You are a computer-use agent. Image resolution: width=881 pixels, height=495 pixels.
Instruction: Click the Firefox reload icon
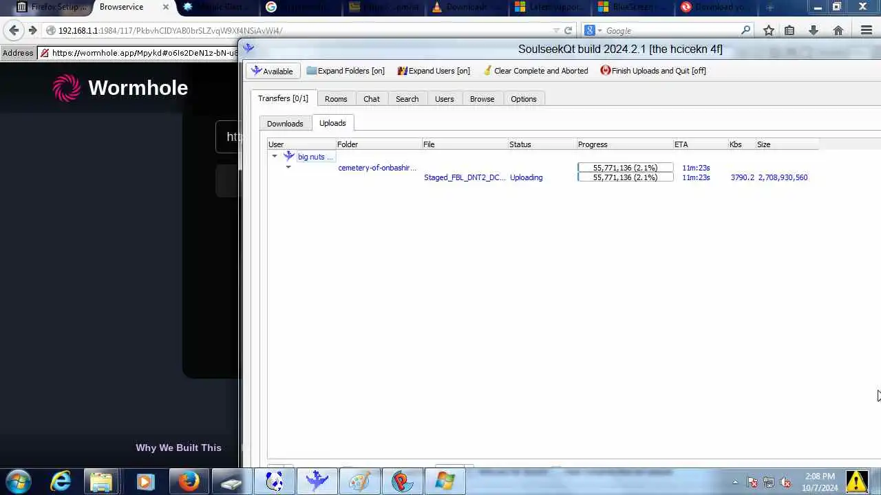568,30
